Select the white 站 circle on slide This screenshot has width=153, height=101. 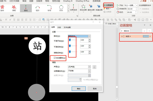tap(37, 46)
